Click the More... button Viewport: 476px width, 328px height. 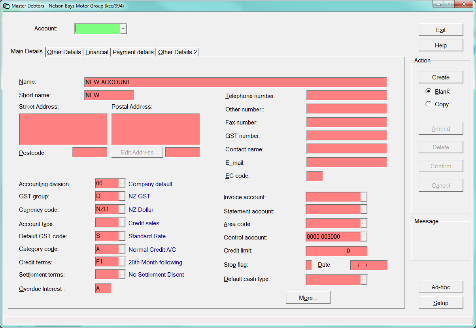308,298
